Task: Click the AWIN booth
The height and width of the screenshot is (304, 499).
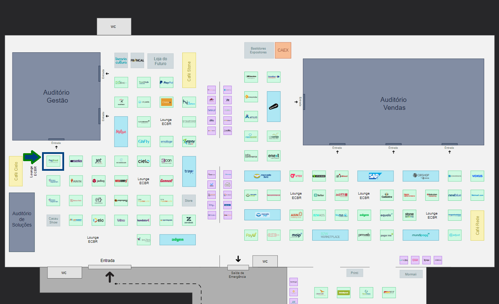Action: tap(76, 181)
